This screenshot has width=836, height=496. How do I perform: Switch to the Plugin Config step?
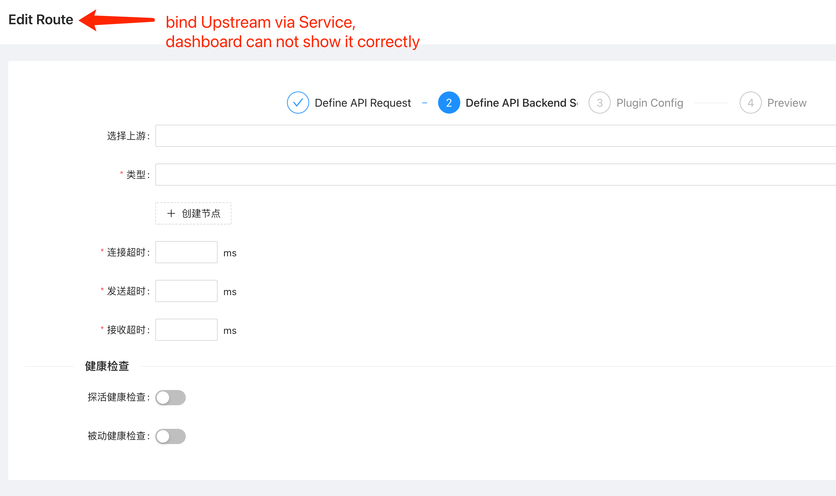pos(649,103)
